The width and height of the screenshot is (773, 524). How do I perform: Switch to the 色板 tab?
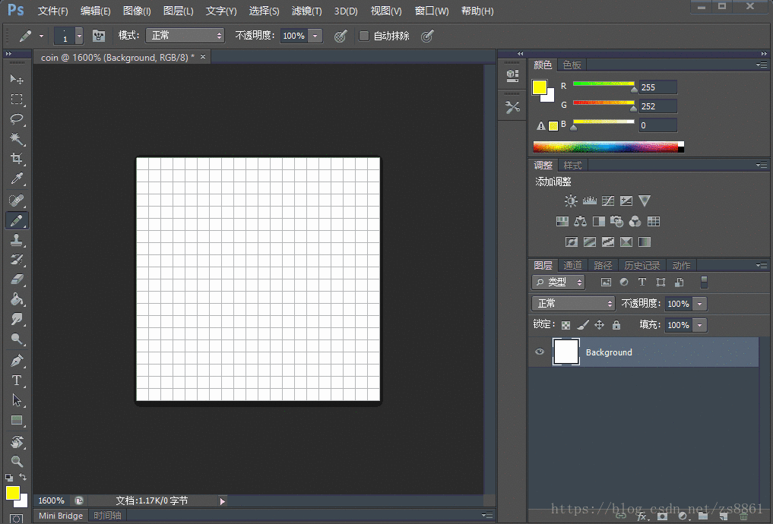coord(572,65)
